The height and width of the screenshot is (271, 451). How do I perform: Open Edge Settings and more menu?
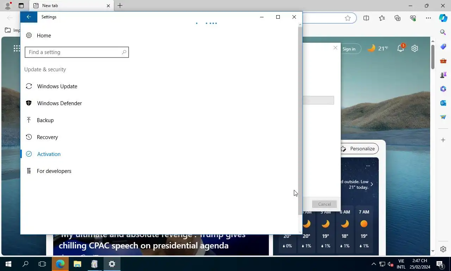[428, 18]
